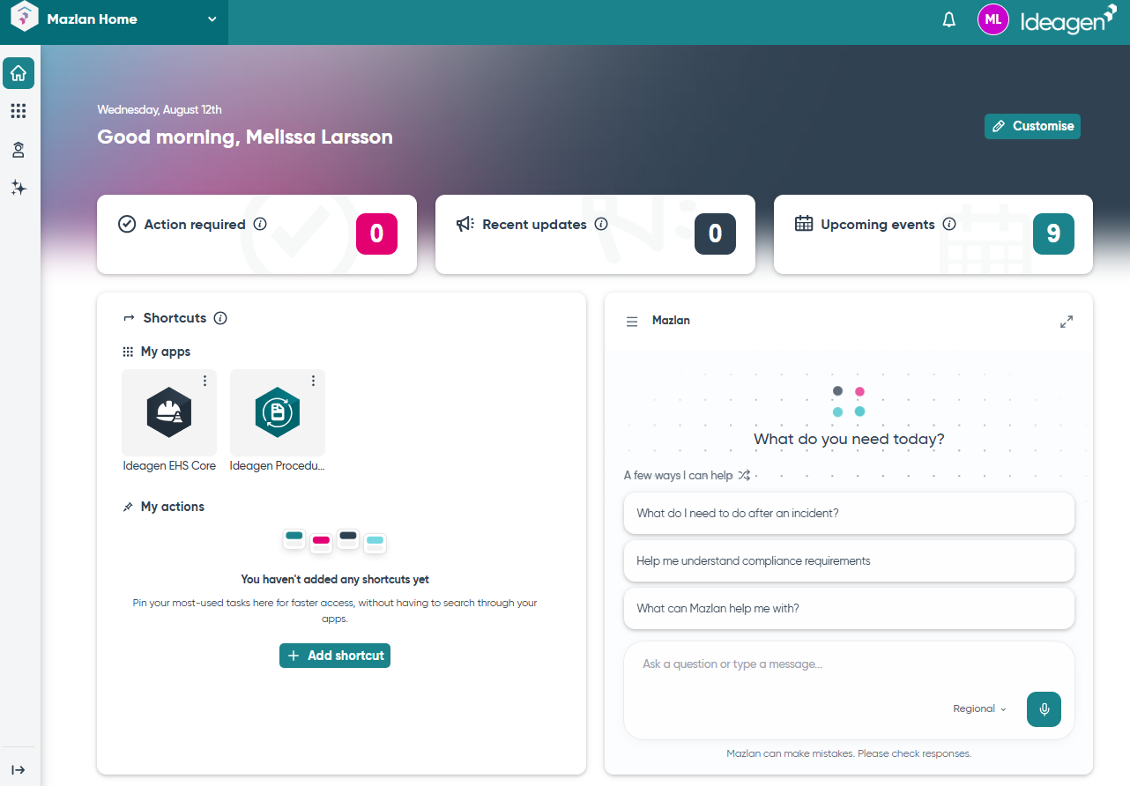
Task: Show info for Recent updates
Action: click(x=601, y=224)
